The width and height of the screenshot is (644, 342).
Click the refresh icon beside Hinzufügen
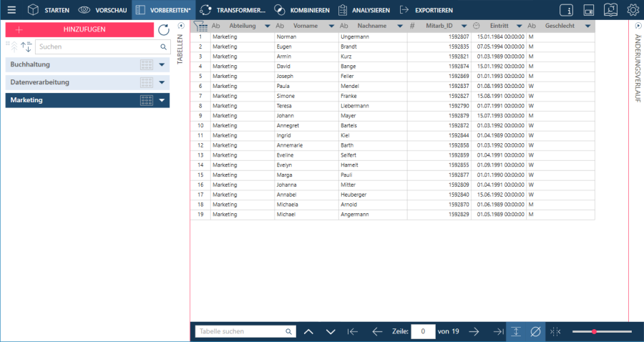tap(164, 30)
